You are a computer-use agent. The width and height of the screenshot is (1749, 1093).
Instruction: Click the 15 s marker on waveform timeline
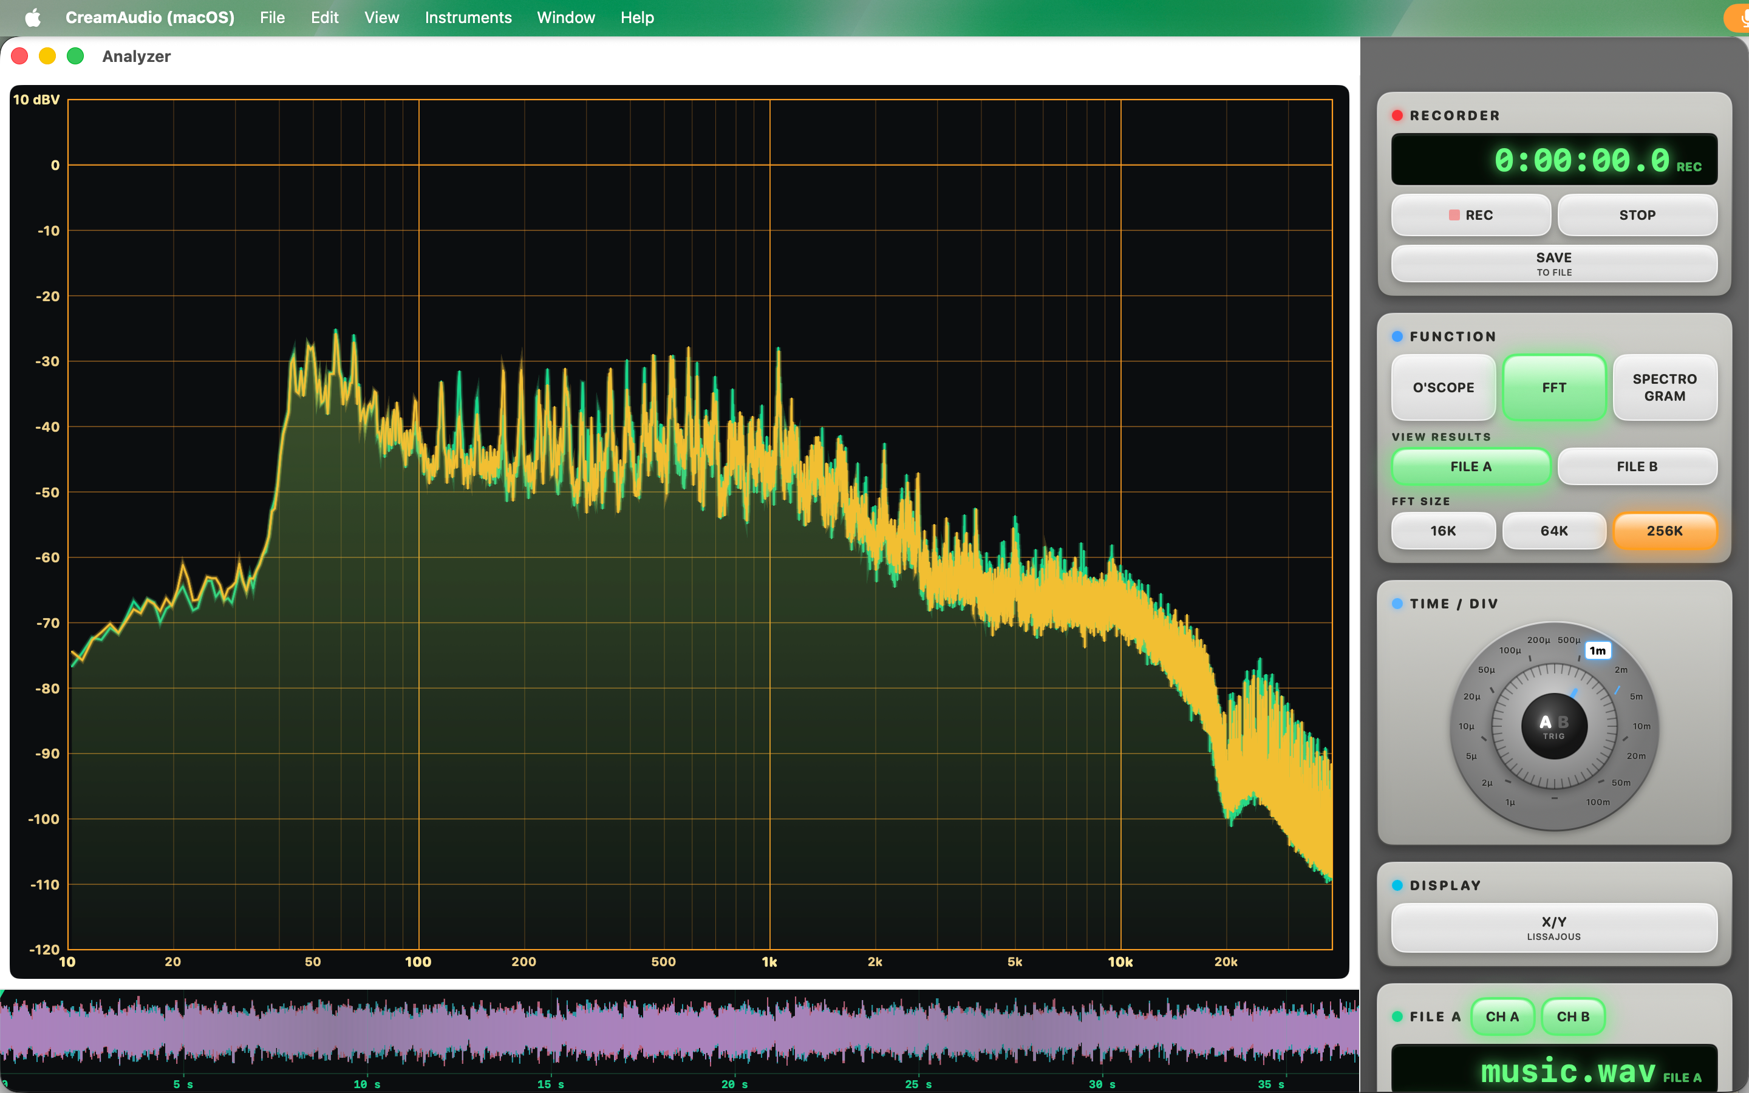[551, 1084]
